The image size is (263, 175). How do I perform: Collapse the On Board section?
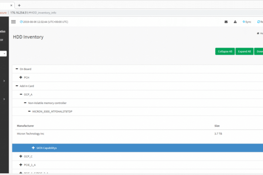[17, 69]
